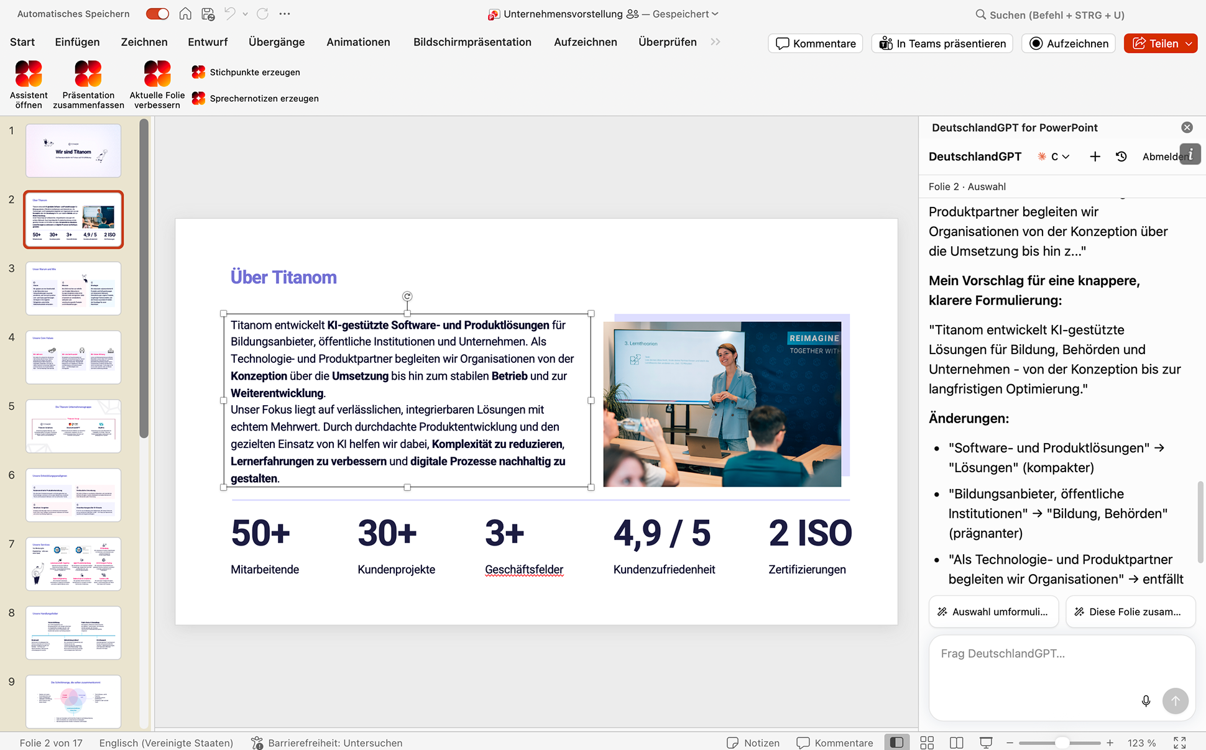This screenshot has width=1206, height=750.
Task: Select slide 9 thumbnail
Action: point(73,702)
